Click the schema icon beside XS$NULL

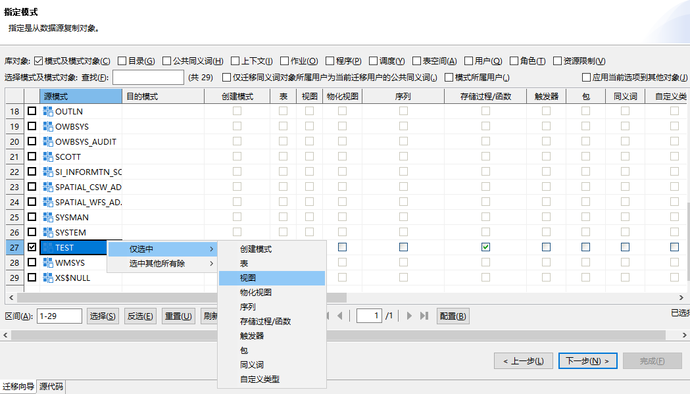(x=49, y=277)
